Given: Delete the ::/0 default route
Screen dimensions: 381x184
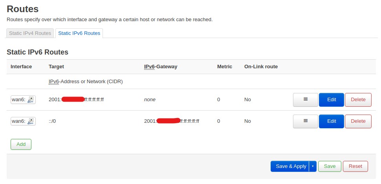Looking at the screenshot, I should point(358,121).
